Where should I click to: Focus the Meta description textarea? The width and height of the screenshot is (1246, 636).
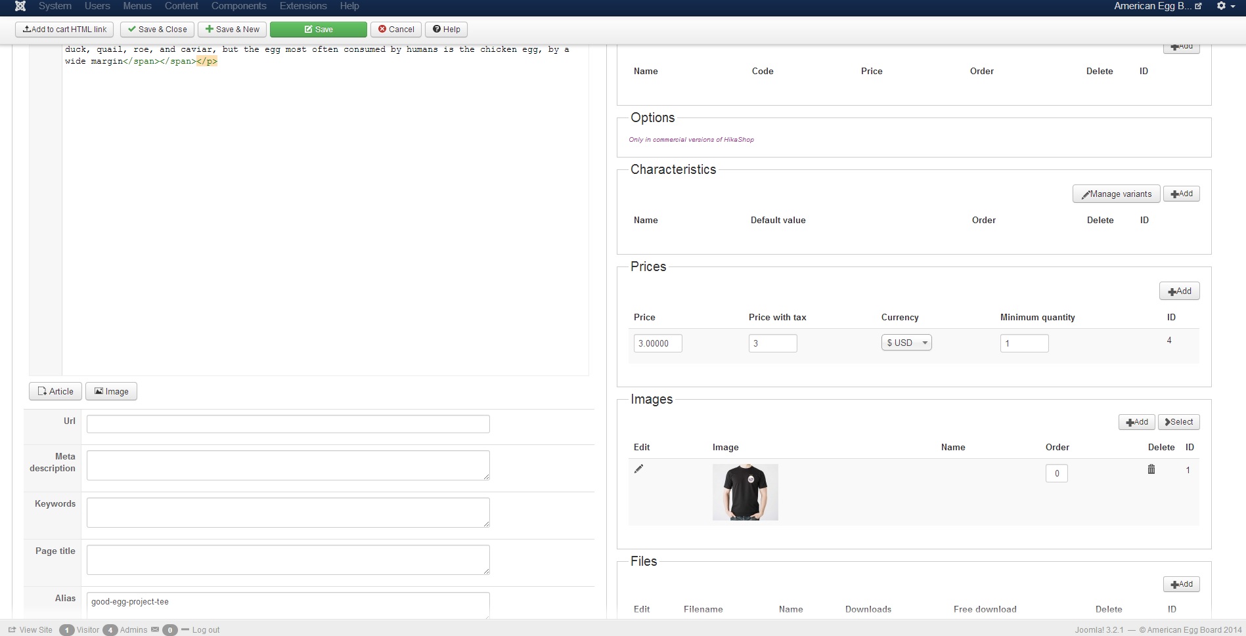[288, 465]
